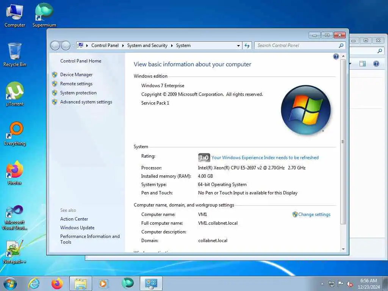Viewport: 388px width, 291px height.
Task: Click the VM1.collabnet.local full computer name
Action: point(218,223)
